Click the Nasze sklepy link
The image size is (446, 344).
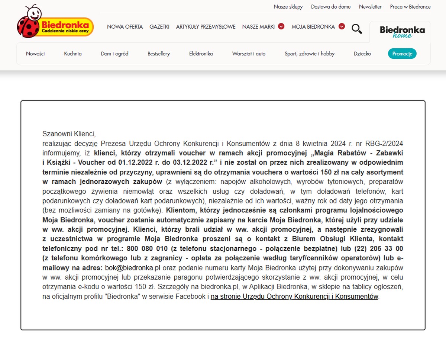pos(288,7)
